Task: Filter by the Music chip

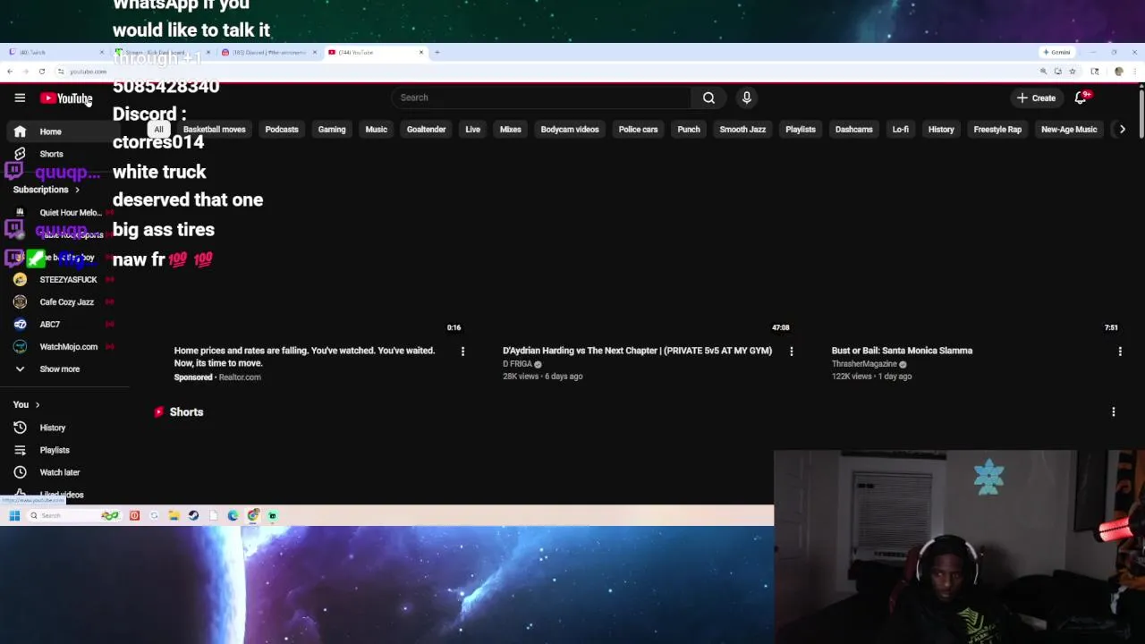Action: pos(377,130)
